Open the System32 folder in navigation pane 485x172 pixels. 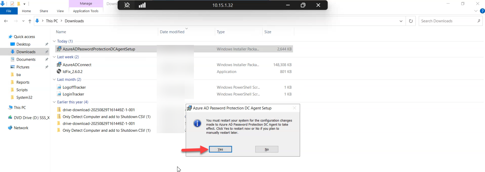coord(24,97)
